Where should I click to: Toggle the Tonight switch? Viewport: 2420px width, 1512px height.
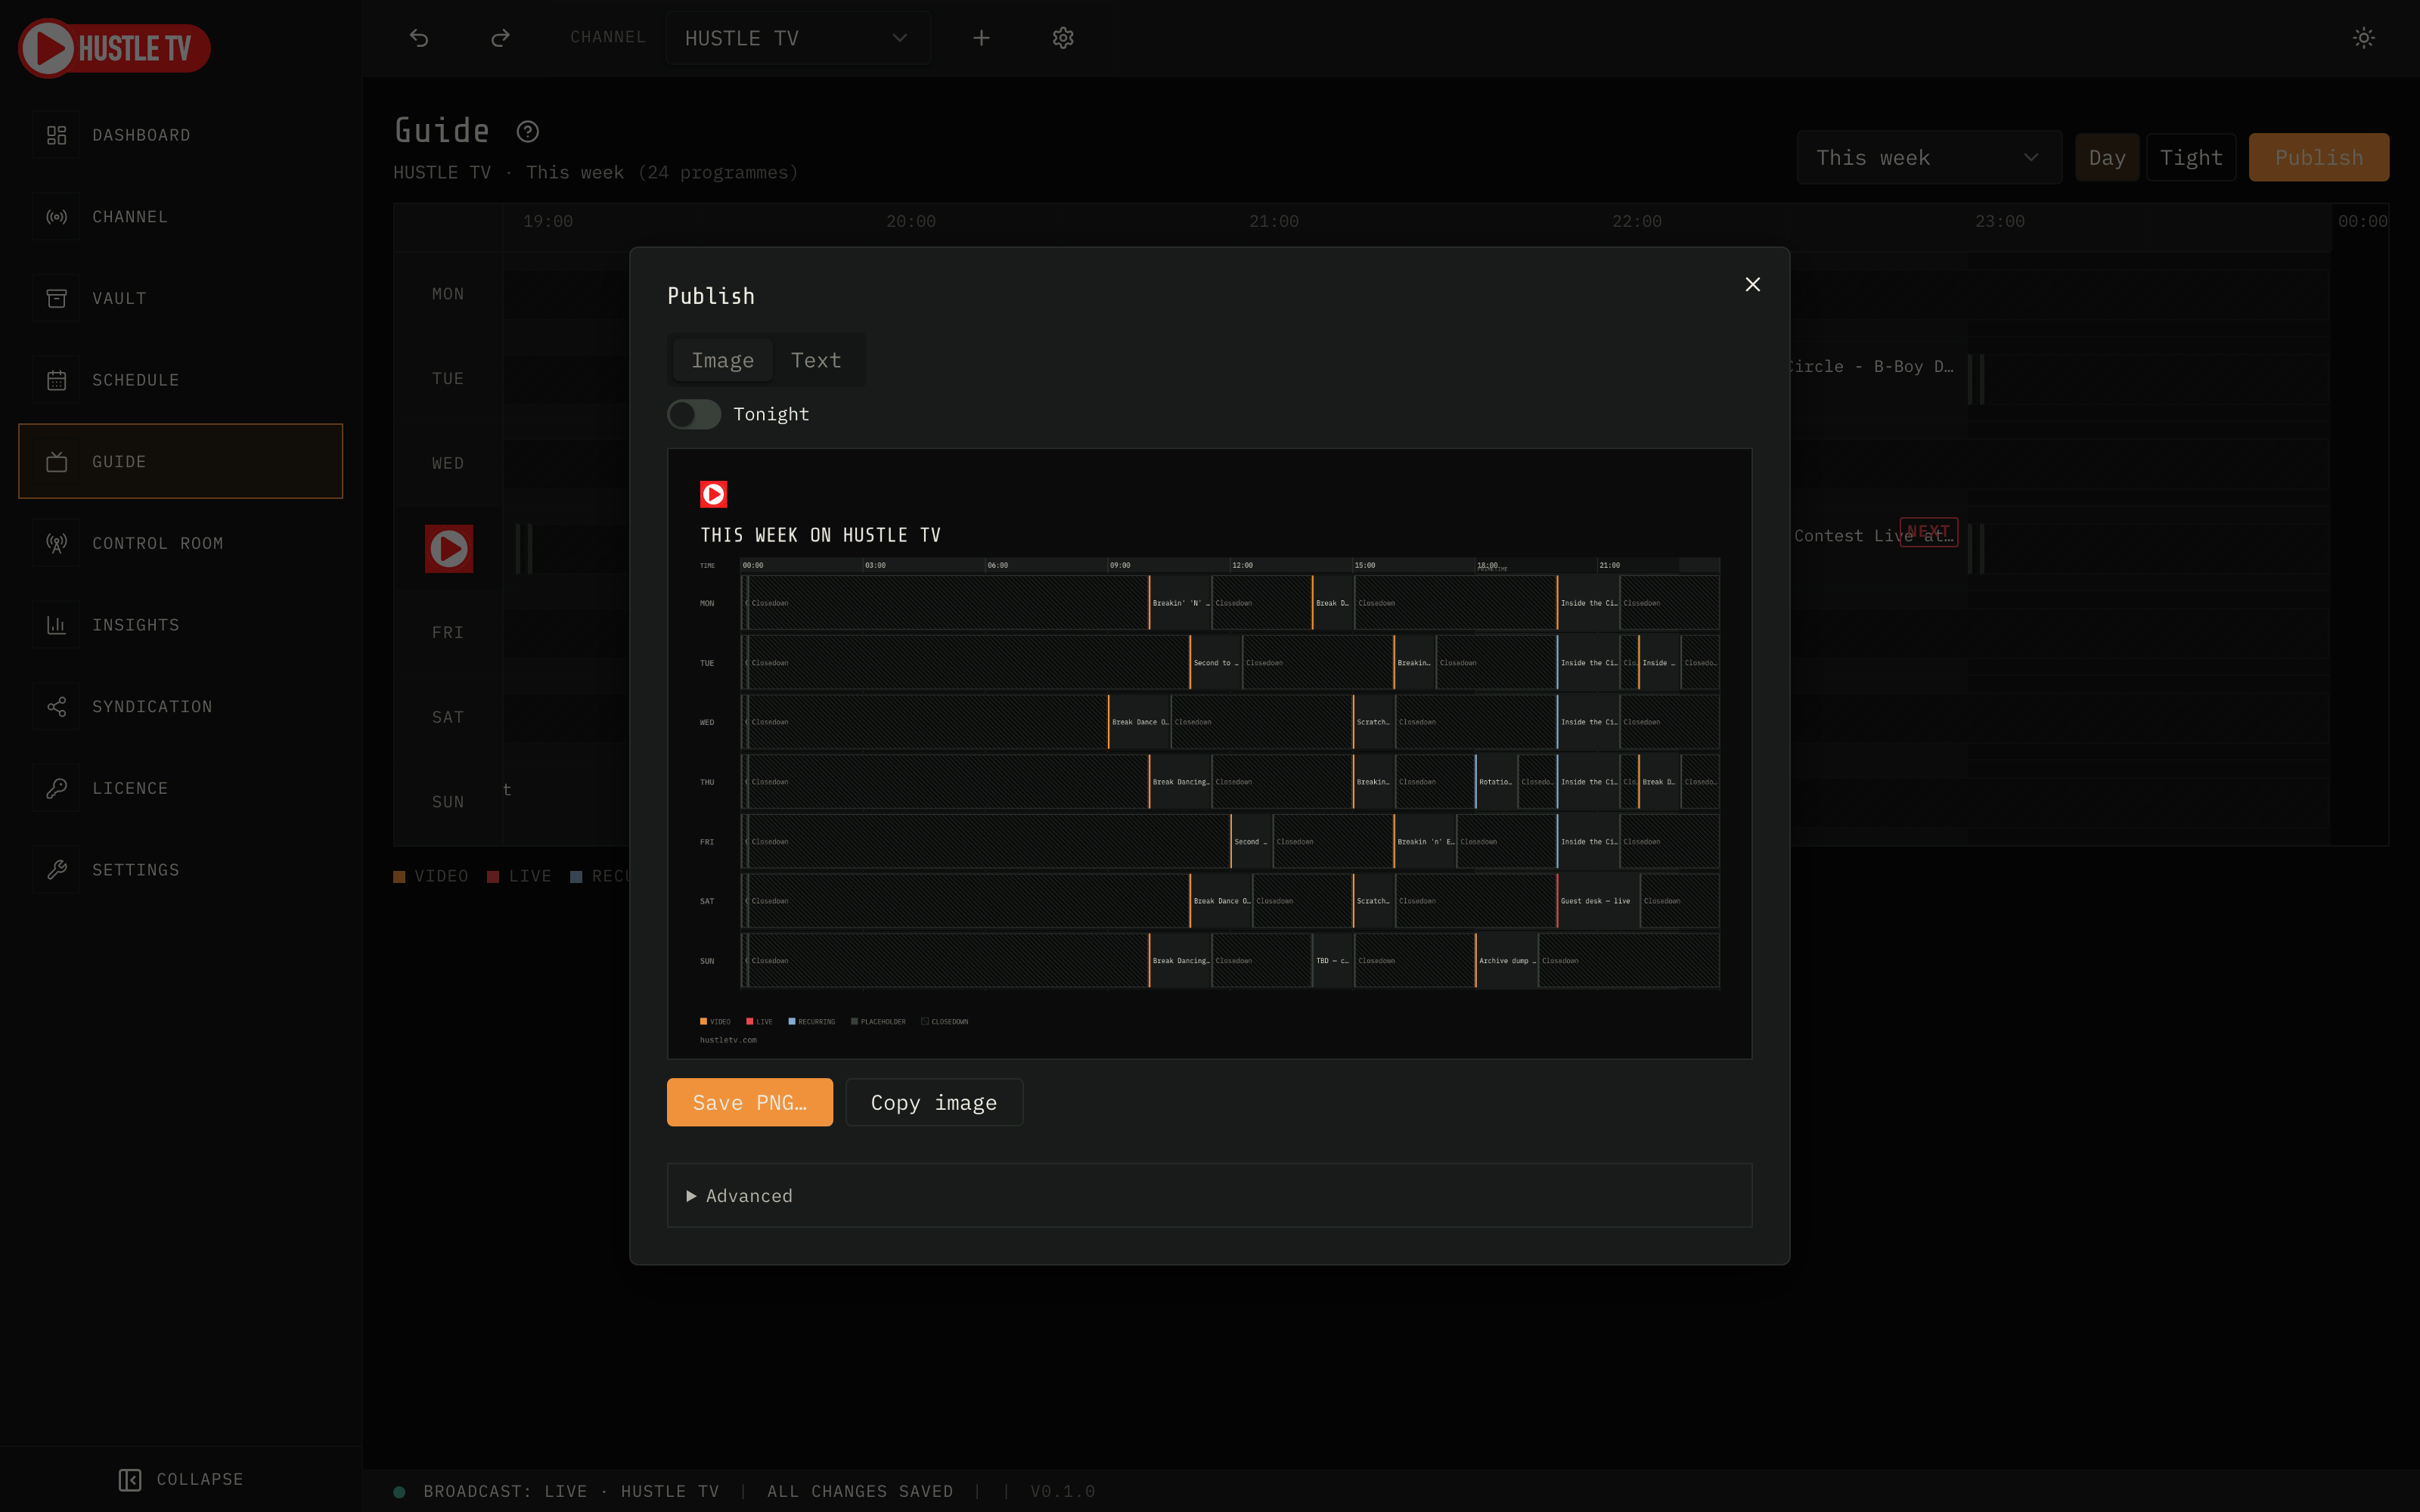[x=694, y=414]
